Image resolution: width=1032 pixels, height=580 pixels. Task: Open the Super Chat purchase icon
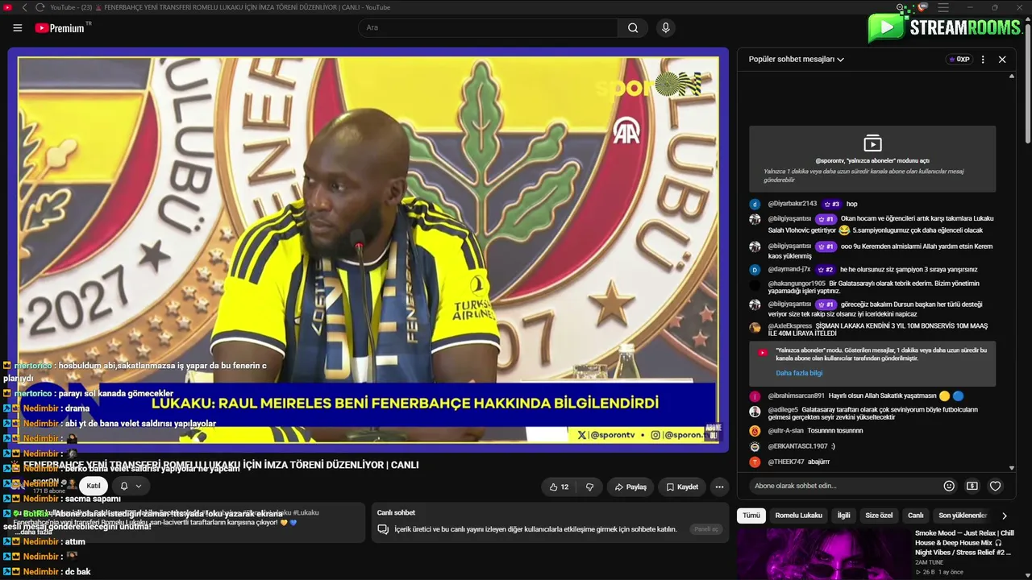[x=972, y=486]
